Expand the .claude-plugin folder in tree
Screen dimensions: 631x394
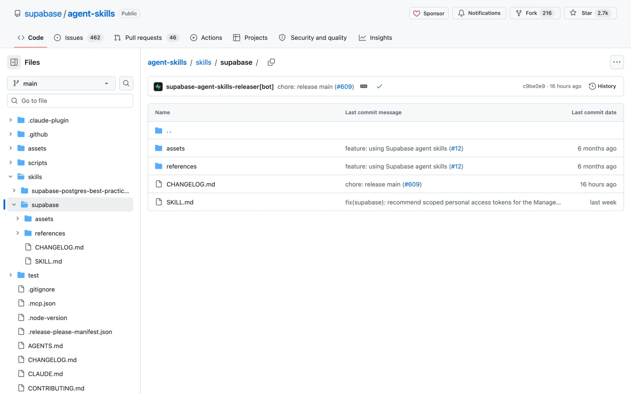tap(11, 120)
